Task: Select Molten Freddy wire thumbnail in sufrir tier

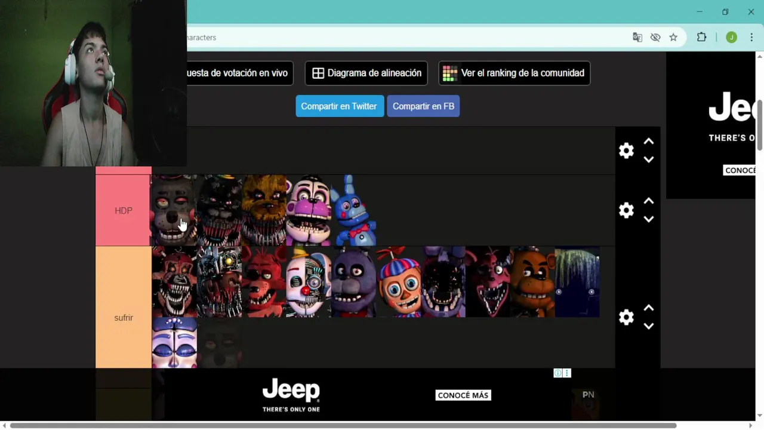Action: 219,282
